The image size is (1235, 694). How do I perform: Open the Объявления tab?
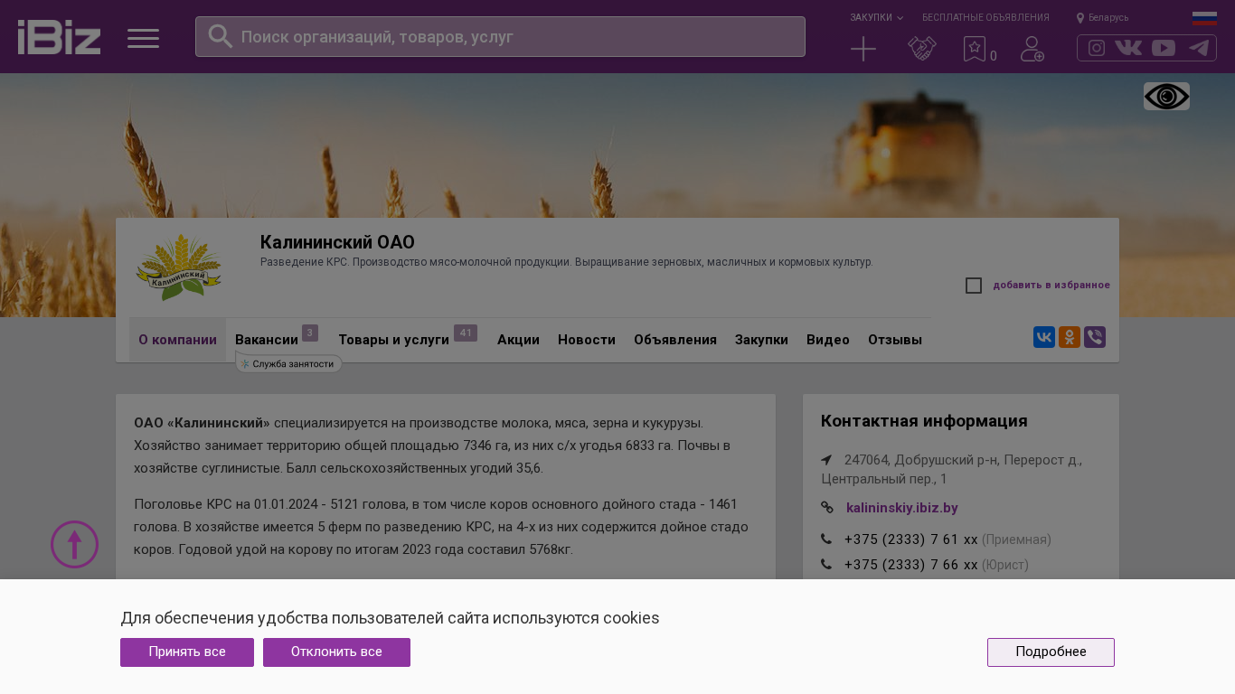click(675, 340)
